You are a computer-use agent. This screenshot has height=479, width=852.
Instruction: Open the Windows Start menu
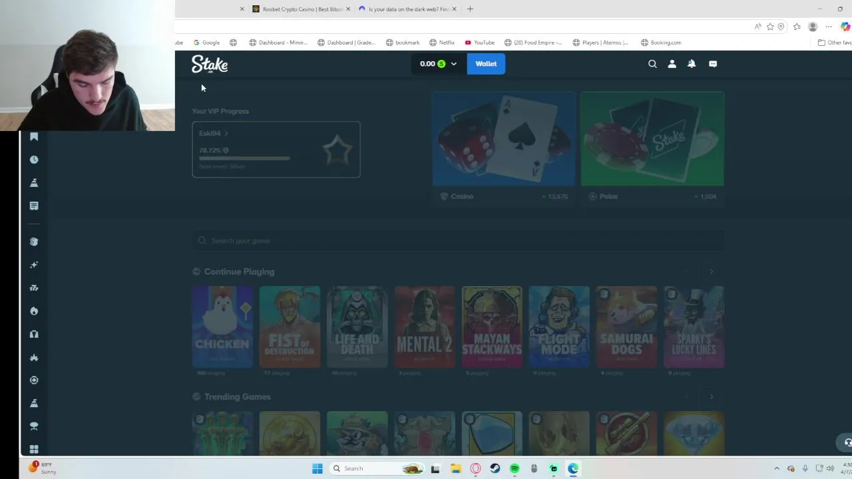(318, 468)
